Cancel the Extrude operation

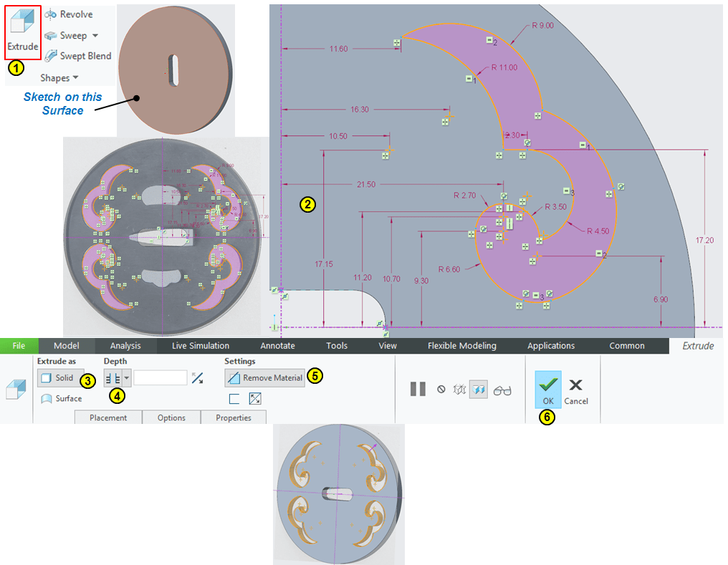pos(576,390)
